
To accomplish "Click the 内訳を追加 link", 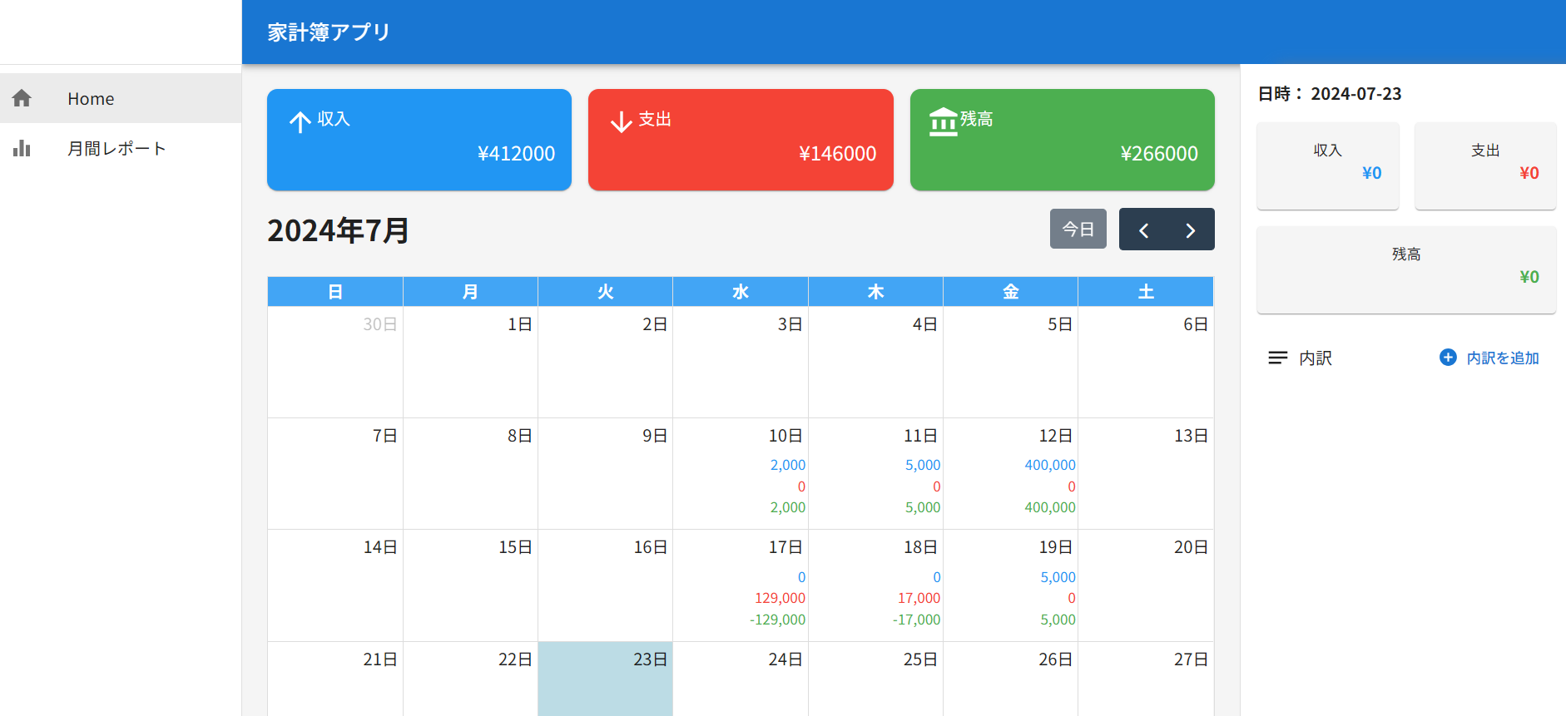I will pos(1502,358).
